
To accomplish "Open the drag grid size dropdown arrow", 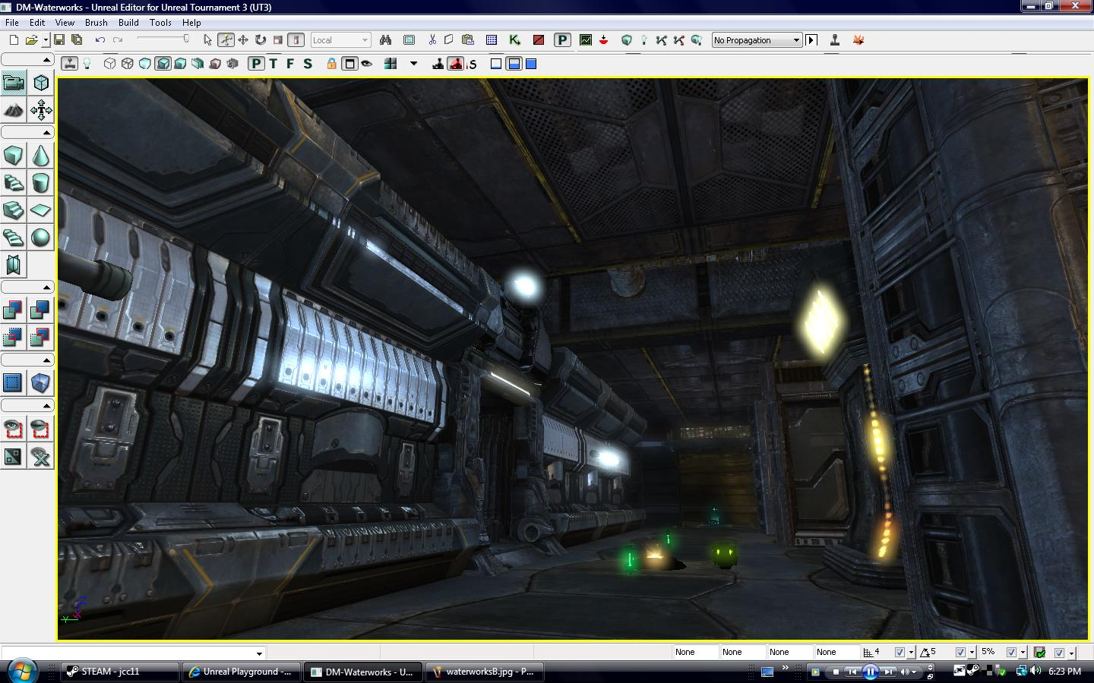I will pyautogui.click(x=911, y=652).
